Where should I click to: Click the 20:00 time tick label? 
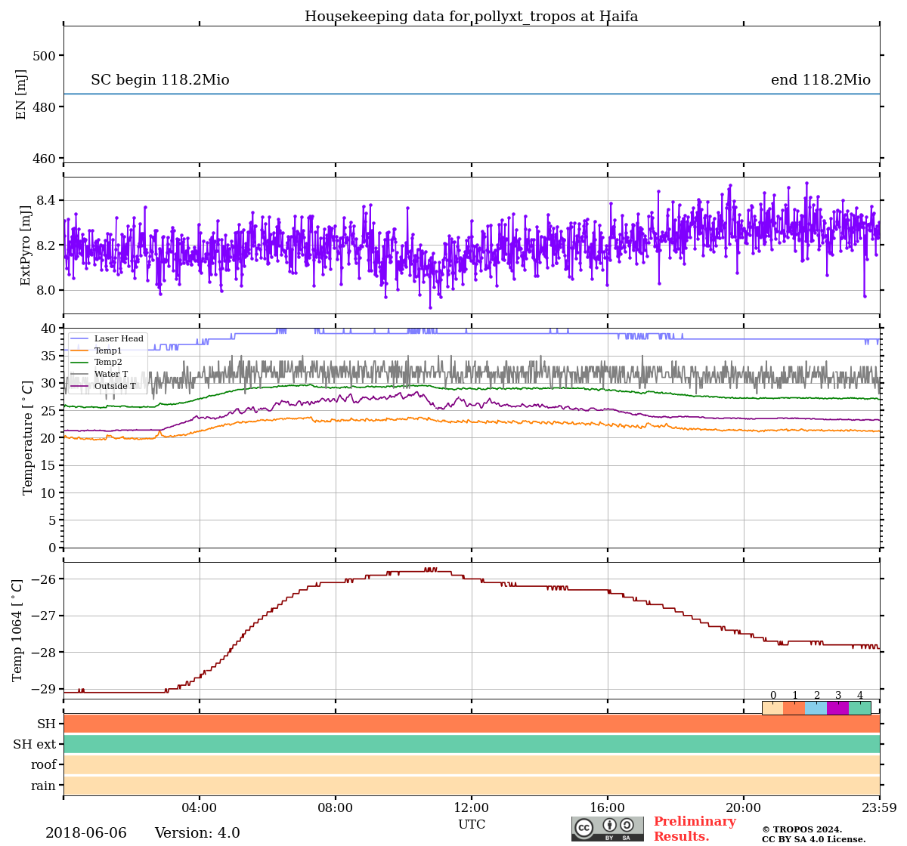(x=744, y=808)
